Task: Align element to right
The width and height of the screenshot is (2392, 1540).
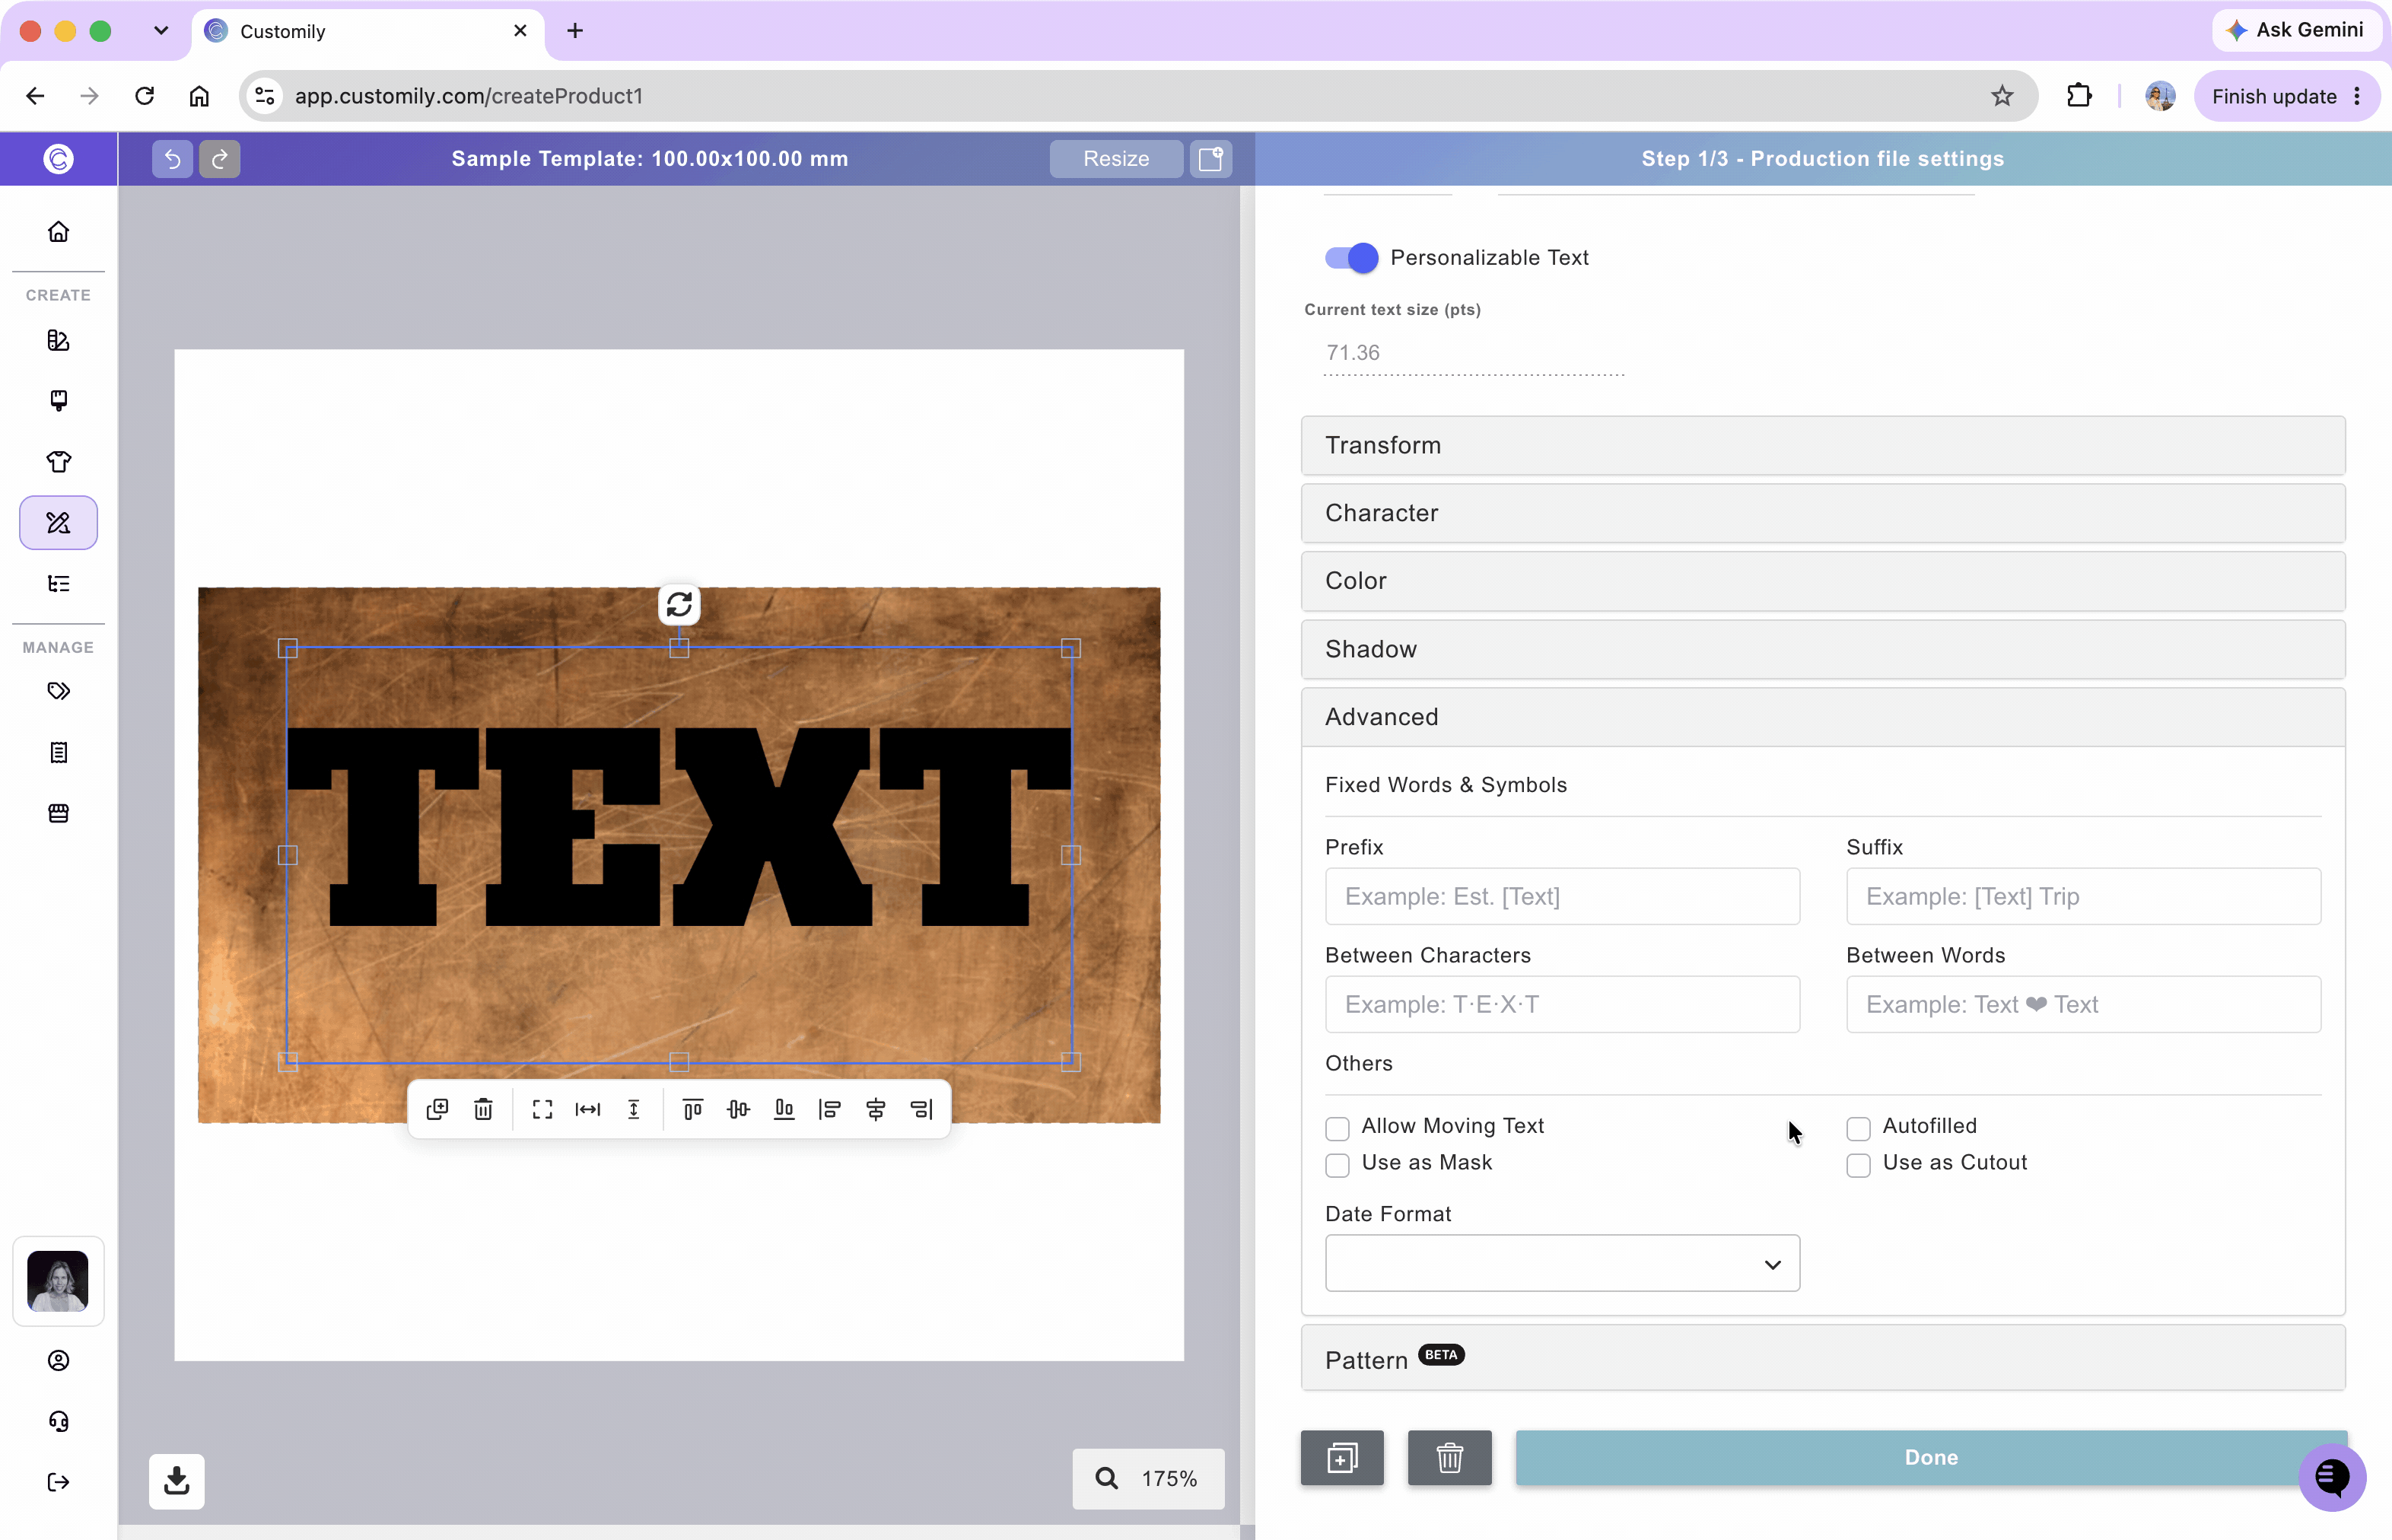Action: [x=921, y=1109]
